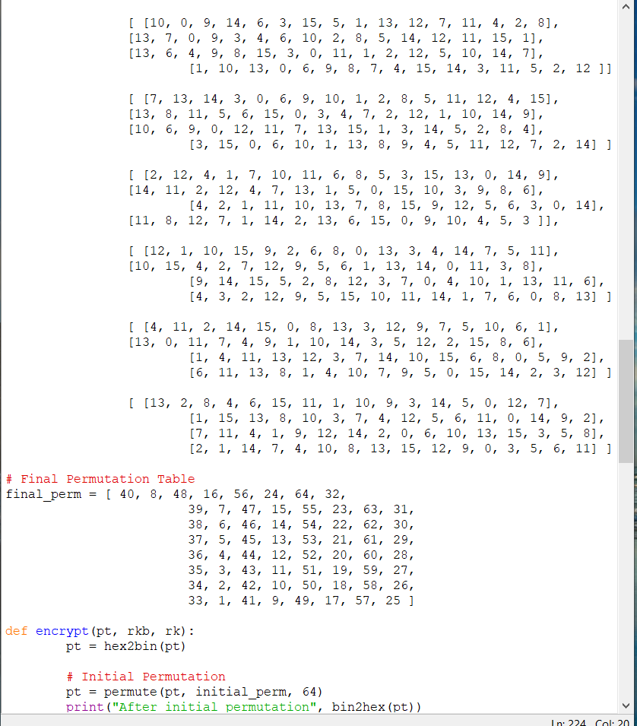The image size is (637, 726).
Task: Click final_perm row '36, 4, 44, 12'
Action: pos(301,555)
